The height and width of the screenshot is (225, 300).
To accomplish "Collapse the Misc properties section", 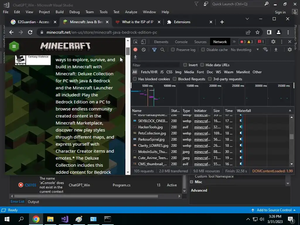I will tap(191, 182).
